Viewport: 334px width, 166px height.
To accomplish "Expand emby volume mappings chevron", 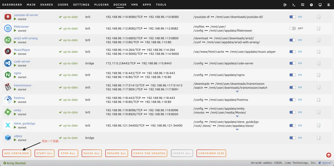I will [237, 116].
